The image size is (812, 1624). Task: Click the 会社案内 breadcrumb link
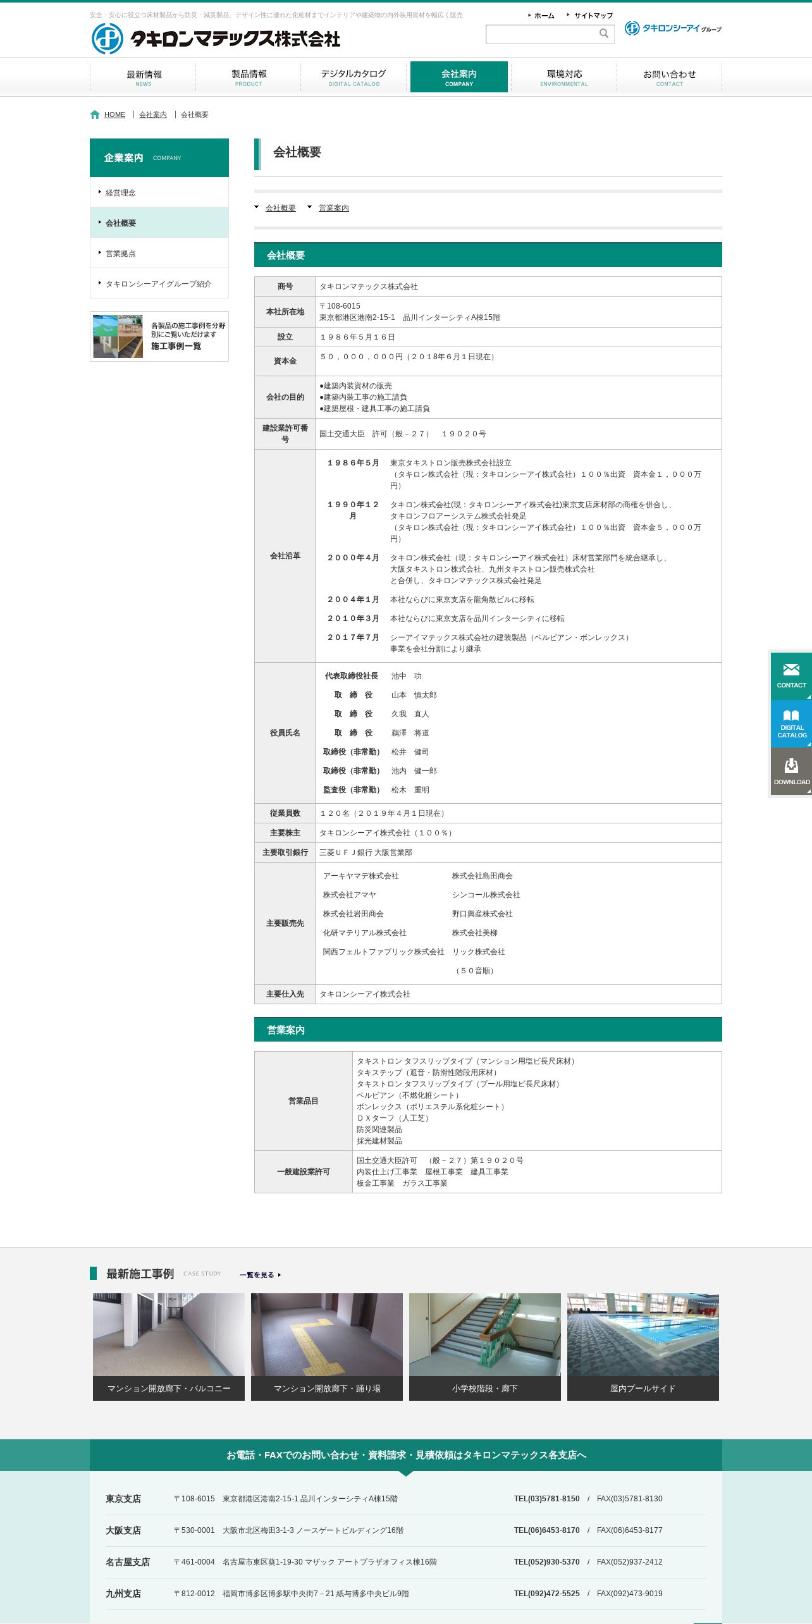[x=153, y=114]
